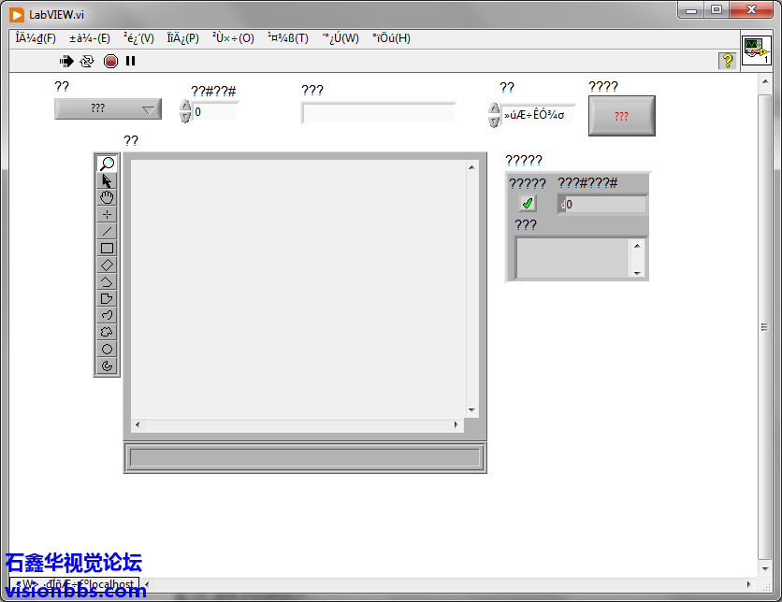Expand the gray ??? dropdown ring control
The height and width of the screenshot is (602, 782).
pos(108,109)
